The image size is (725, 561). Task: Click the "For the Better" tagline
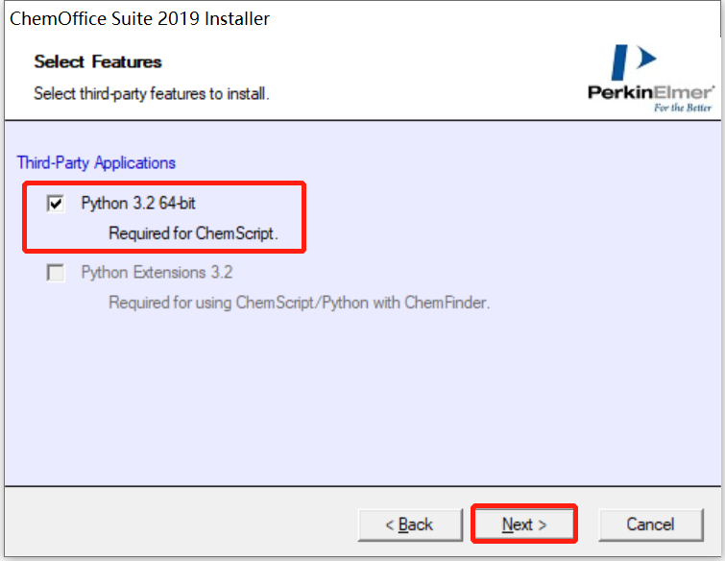coord(683,108)
